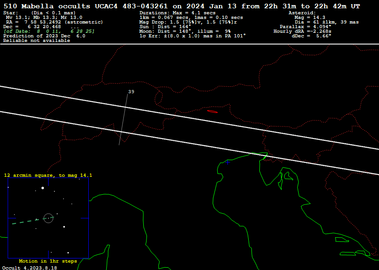
Task: Click the target circle in the star chart
Action: 49,218
